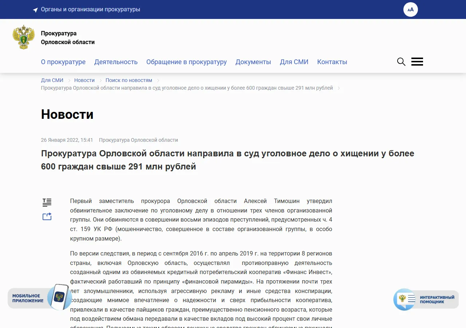This screenshot has width=466, height=328.
Task: Click the location arrow icon in top bar
Action: (35, 10)
